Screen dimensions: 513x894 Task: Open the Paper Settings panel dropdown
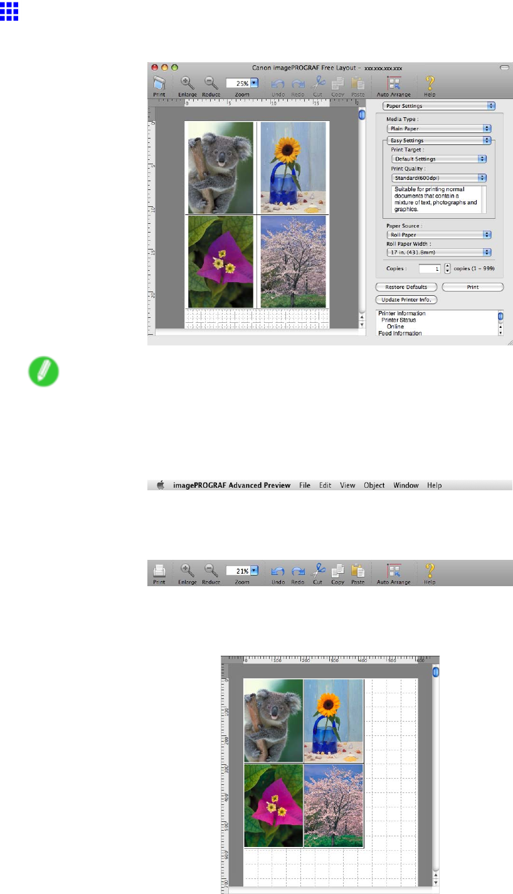(439, 106)
